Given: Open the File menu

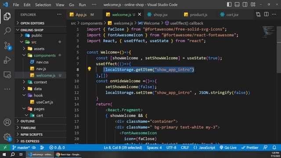Looking at the screenshot, I should point(16,5).
